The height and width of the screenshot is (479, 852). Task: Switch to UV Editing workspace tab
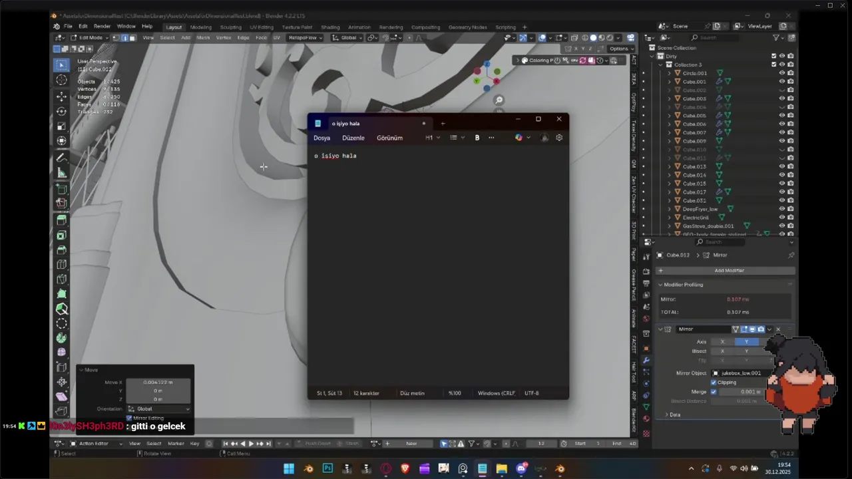tap(261, 27)
